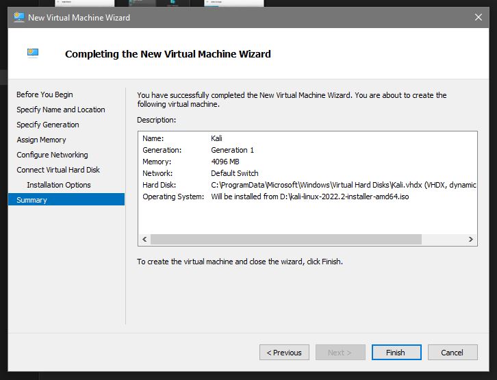Select the Connect Virtual Hard Disk step
This screenshot has width=497, height=380.
[58, 170]
